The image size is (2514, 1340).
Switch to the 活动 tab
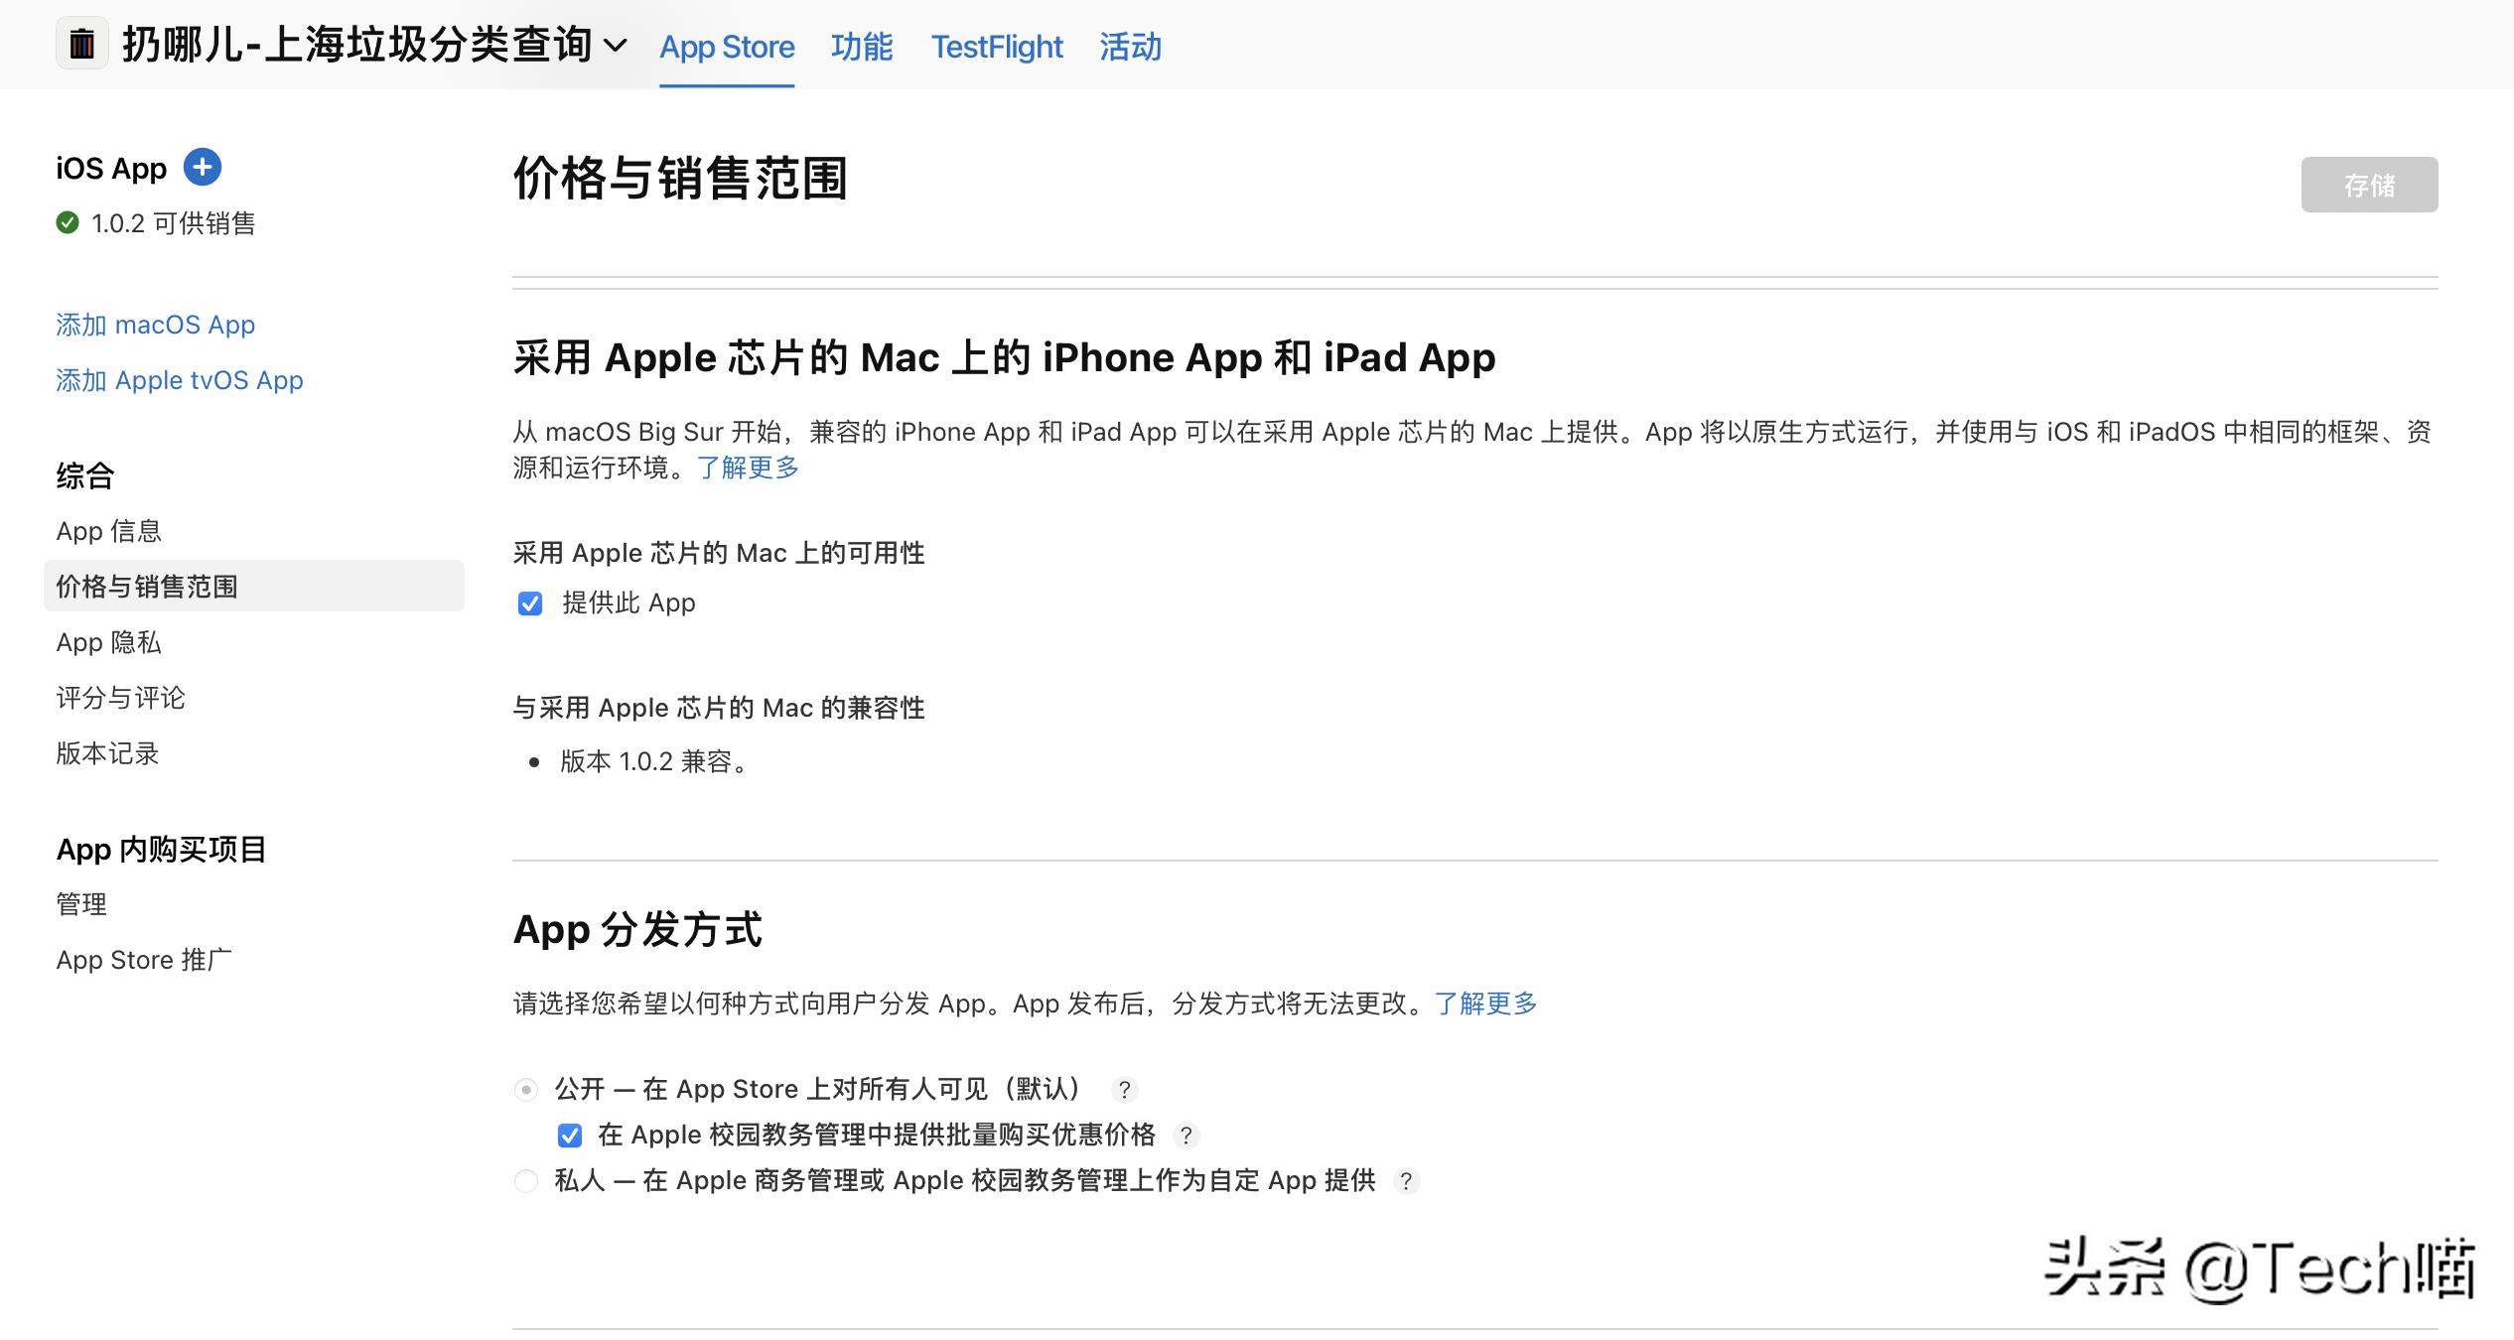pos(1130,46)
